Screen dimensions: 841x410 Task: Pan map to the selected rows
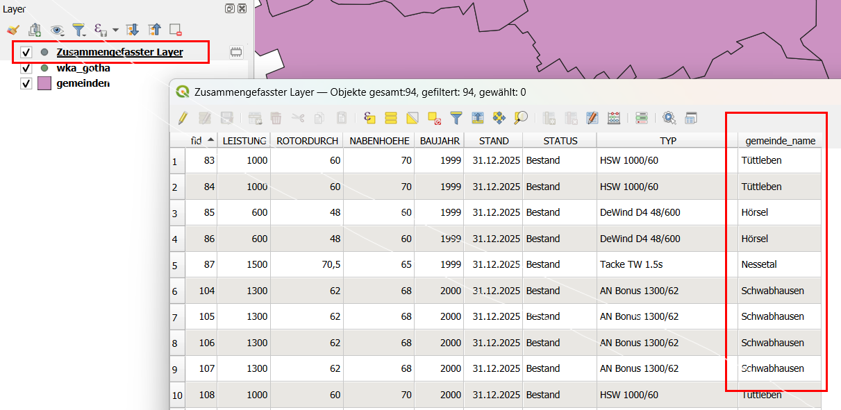pos(499,118)
